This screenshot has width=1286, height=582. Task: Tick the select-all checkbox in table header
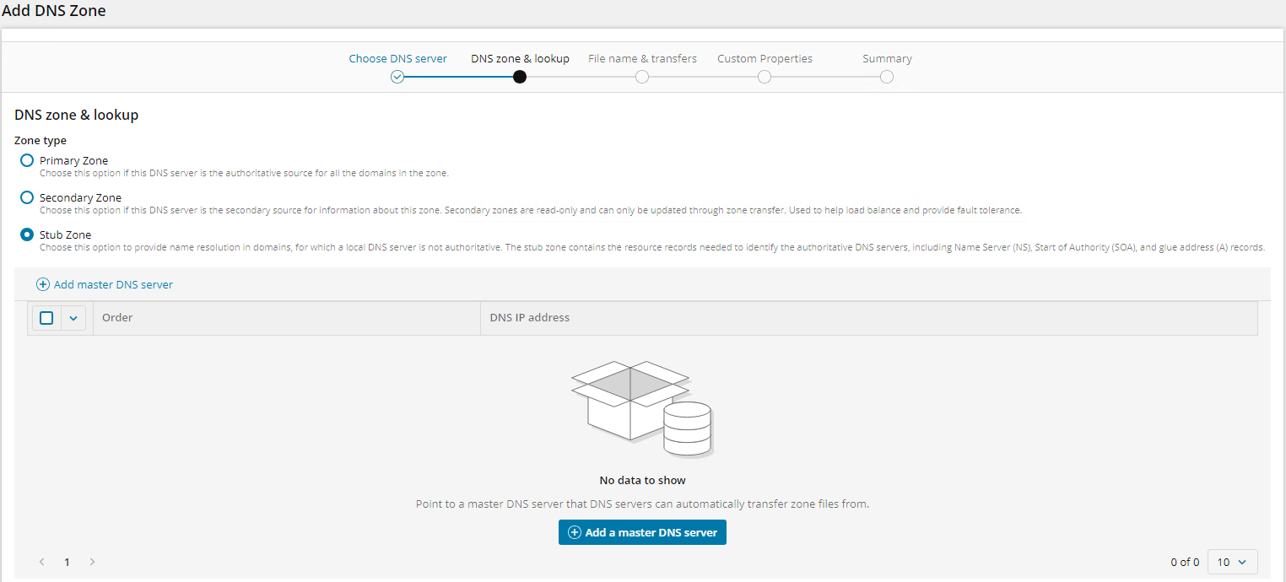tap(46, 318)
